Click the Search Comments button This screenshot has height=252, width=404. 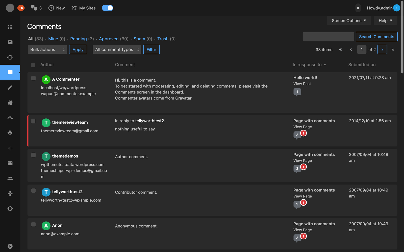pos(376,37)
